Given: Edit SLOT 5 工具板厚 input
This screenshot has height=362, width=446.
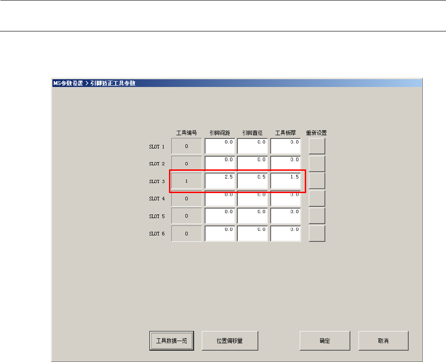Looking at the screenshot, I should (x=286, y=216).
